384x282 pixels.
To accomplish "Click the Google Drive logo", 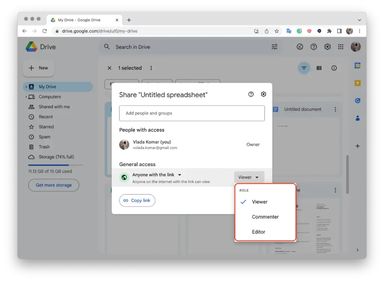I will [x=31, y=47].
